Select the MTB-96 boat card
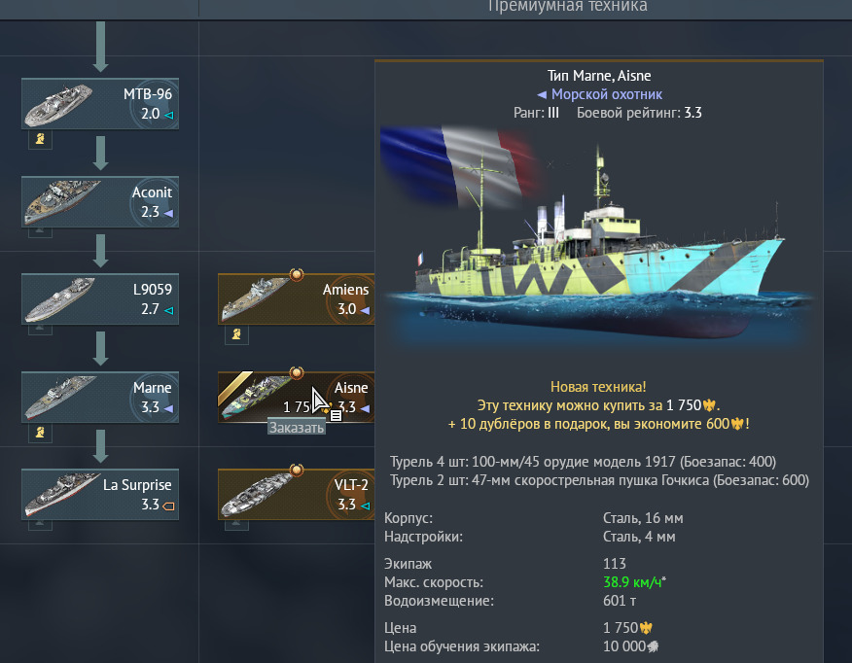 [100, 104]
